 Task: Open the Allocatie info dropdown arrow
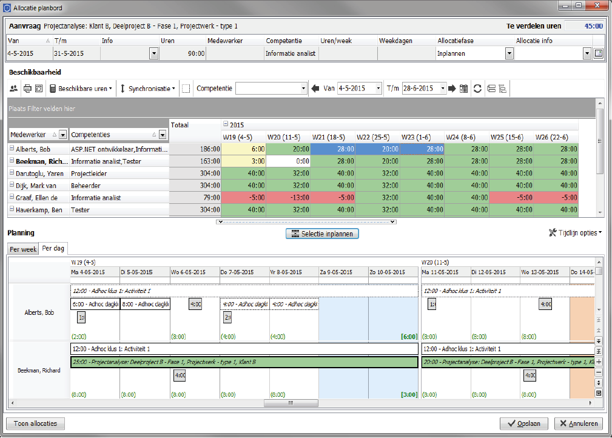[x=587, y=53]
